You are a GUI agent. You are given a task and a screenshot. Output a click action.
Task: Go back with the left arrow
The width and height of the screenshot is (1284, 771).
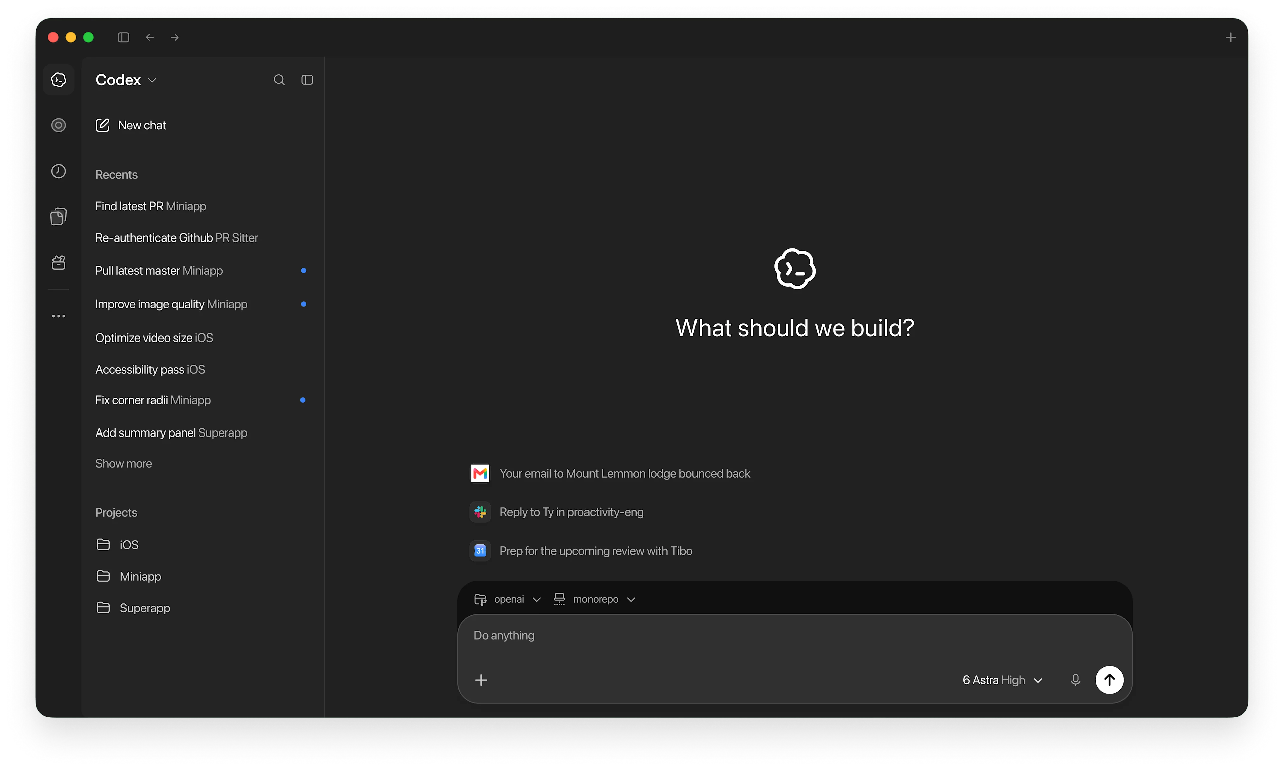click(150, 37)
